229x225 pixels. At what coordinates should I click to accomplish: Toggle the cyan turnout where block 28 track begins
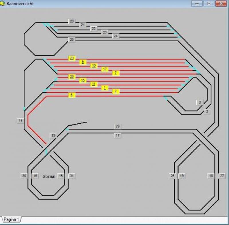(x=67, y=129)
